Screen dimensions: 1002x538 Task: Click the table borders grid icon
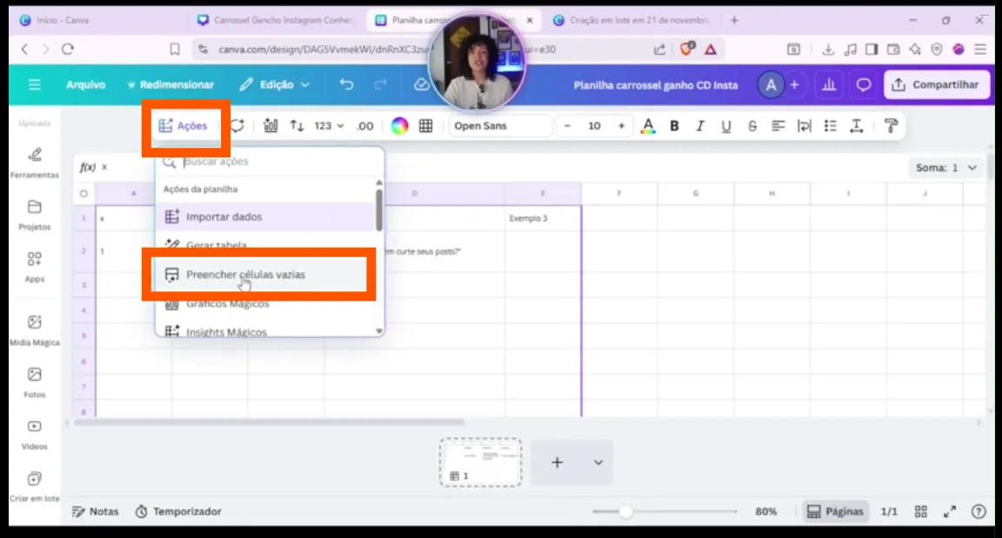pos(425,126)
